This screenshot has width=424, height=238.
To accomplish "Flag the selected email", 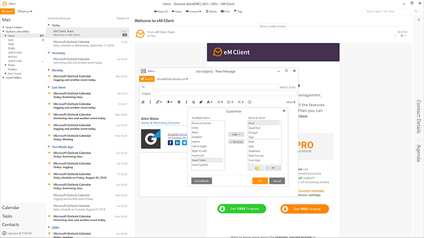I will coord(238,11).
